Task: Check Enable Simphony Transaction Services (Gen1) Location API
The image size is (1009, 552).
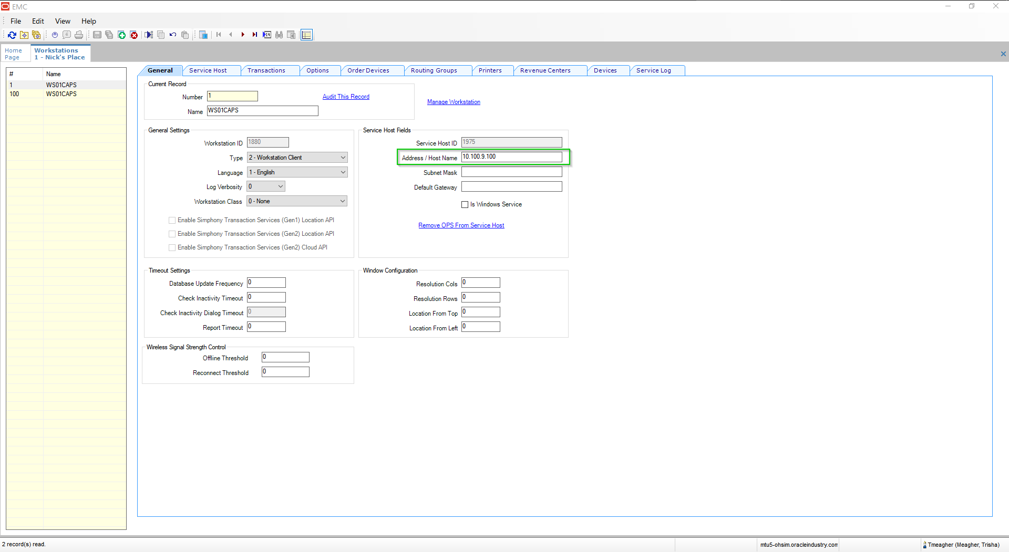Action: pyautogui.click(x=172, y=220)
